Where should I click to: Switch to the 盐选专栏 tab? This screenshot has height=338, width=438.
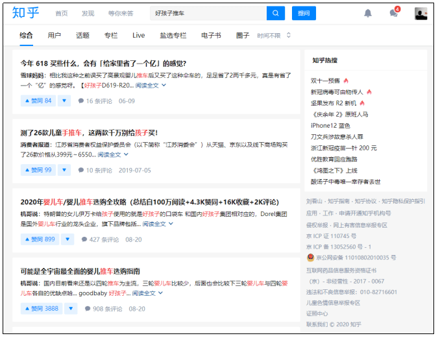(173, 36)
